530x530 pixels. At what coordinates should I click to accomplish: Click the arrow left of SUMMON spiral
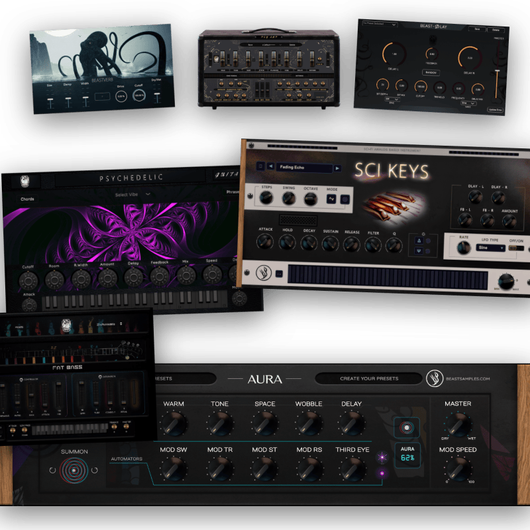[x=52, y=470]
